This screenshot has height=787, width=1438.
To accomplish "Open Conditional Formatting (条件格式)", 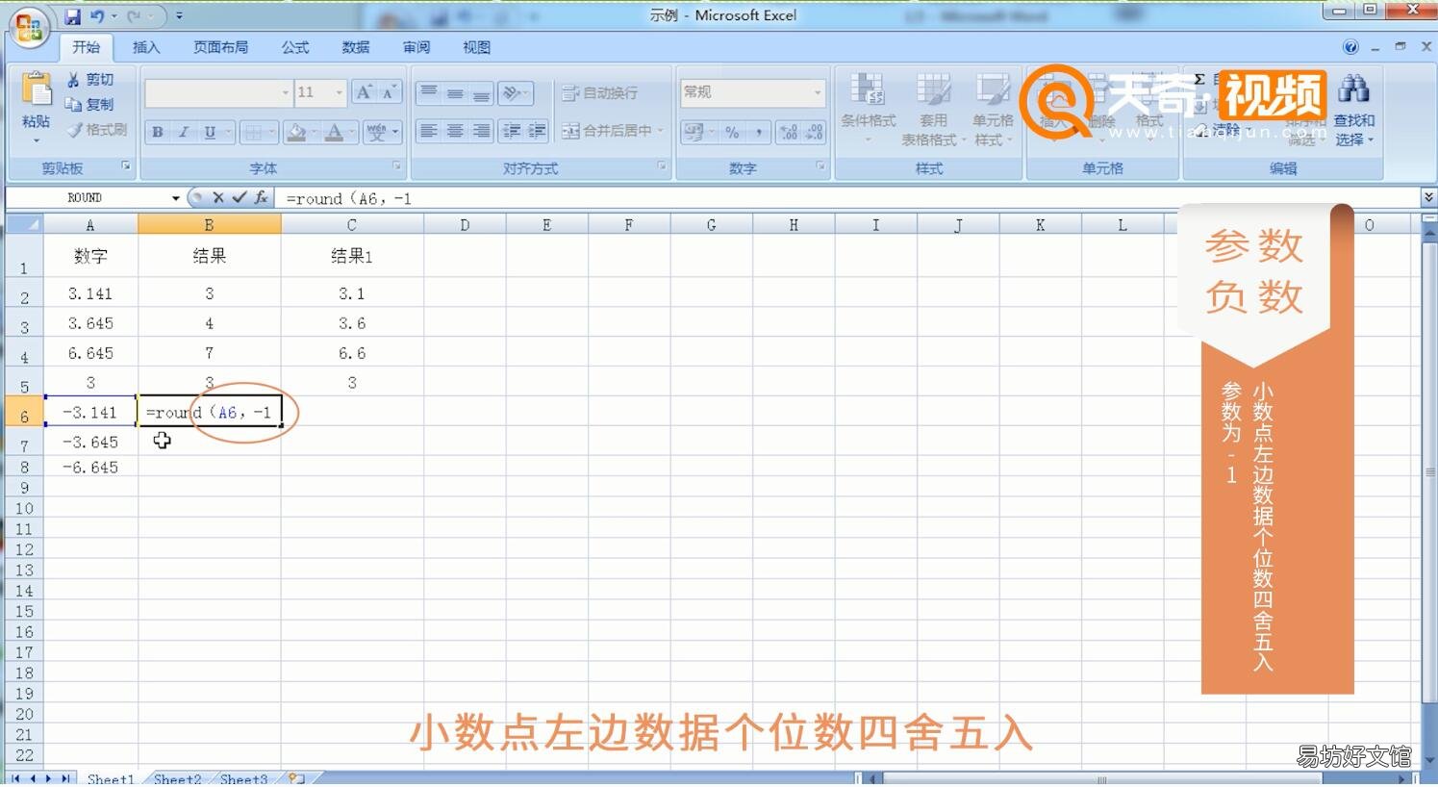I will pyautogui.click(x=869, y=108).
